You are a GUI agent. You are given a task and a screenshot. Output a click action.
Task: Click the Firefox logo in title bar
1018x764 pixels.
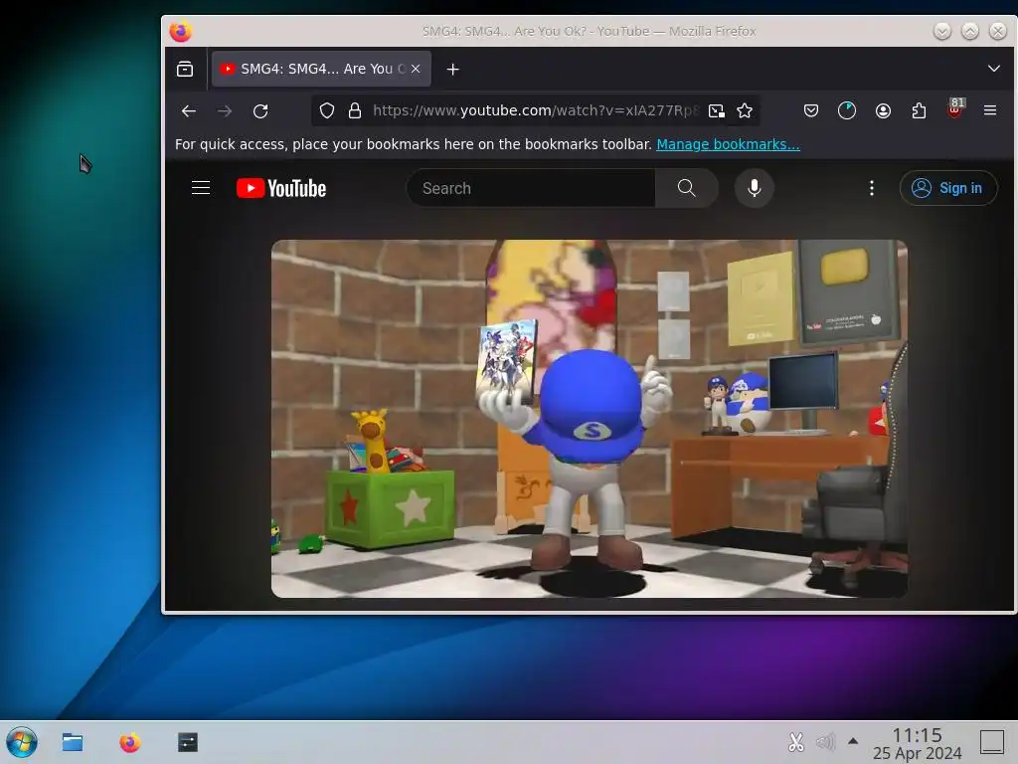(x=181, y=31)
